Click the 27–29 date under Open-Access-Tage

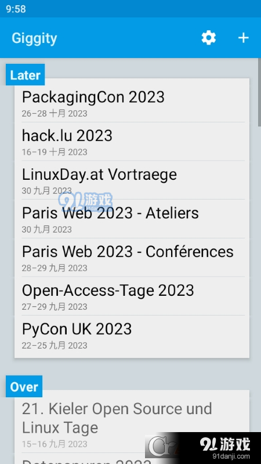[55, 307]
